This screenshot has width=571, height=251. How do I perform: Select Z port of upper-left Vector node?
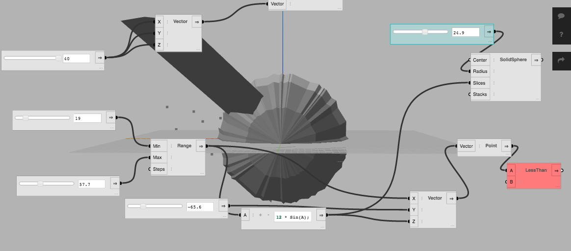tap(159, 45)
